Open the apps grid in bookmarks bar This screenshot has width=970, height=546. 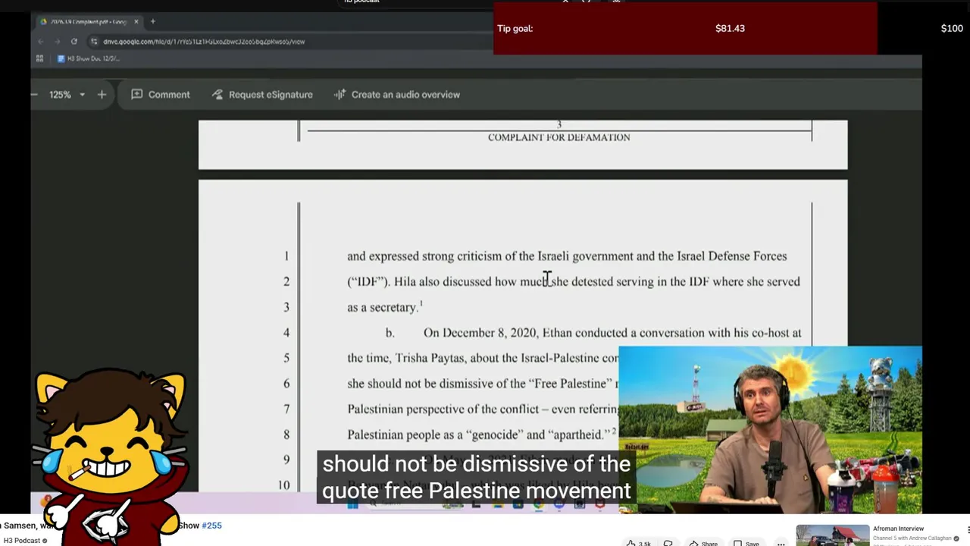tap(40, 58)
